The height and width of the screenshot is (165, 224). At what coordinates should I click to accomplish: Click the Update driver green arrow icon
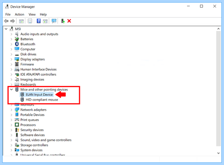click(x=63, y=21)
